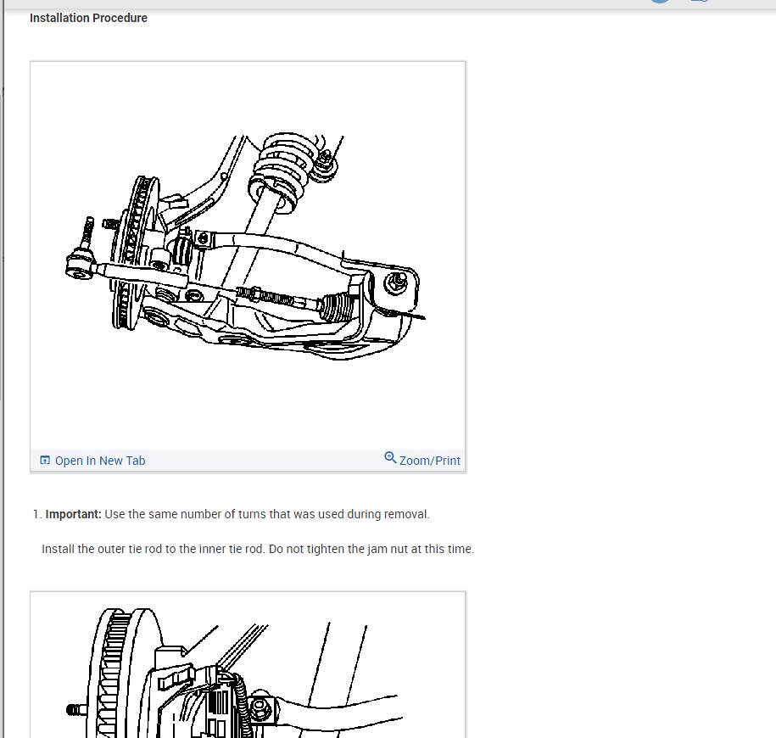Click the Open In New Tab icon

[45, 461]
